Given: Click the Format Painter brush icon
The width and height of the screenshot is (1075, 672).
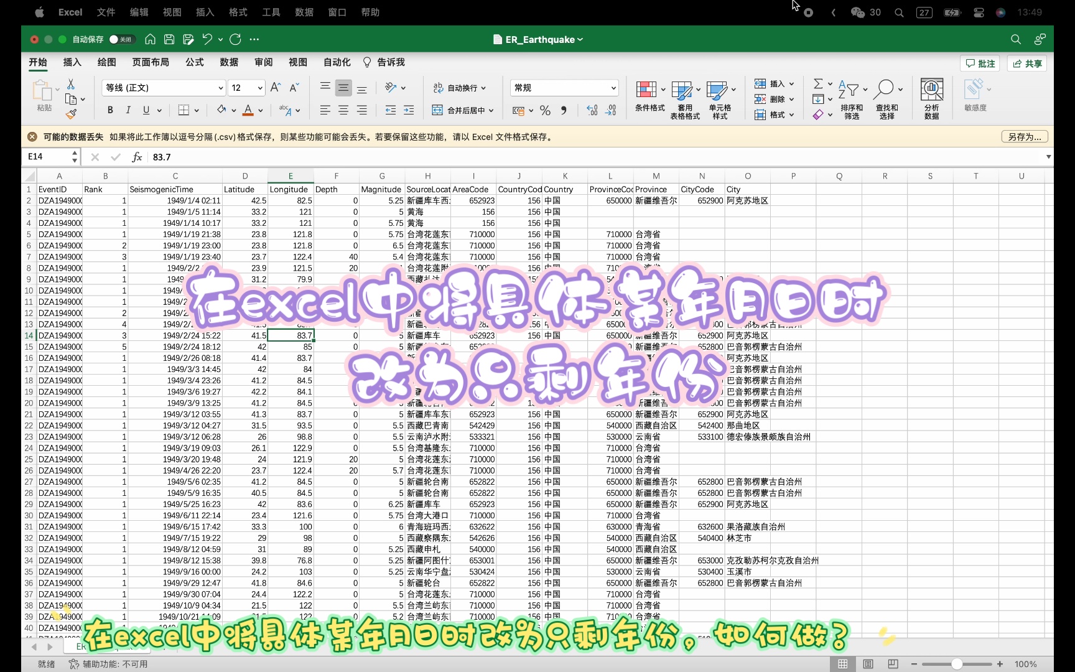Looking at the screenshot, I should click(71, 114).
